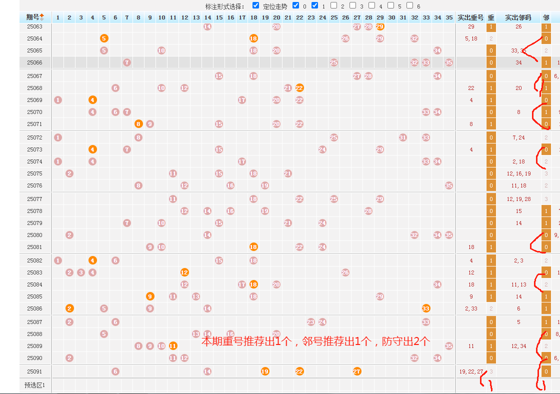
Task: Click 实出邻码 value '12, 19, 28' in row 25077
Action: (x=518, y=199)
